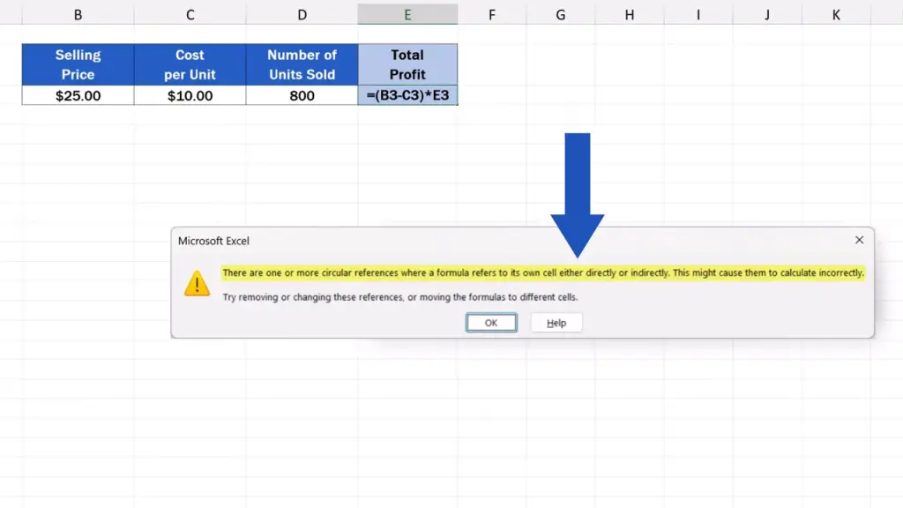Image resolution: width=903 pixels, height=508 pixels.
Task: Select the cell with value 800
Action: (302, 95)
